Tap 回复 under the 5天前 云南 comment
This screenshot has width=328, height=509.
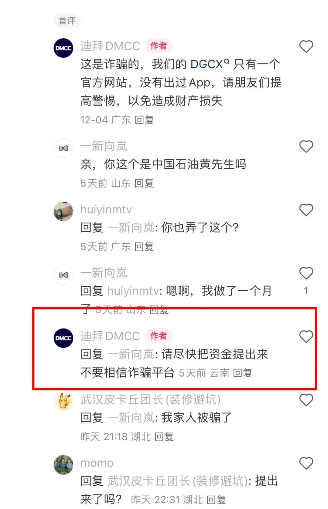click(x=243, y=373)
